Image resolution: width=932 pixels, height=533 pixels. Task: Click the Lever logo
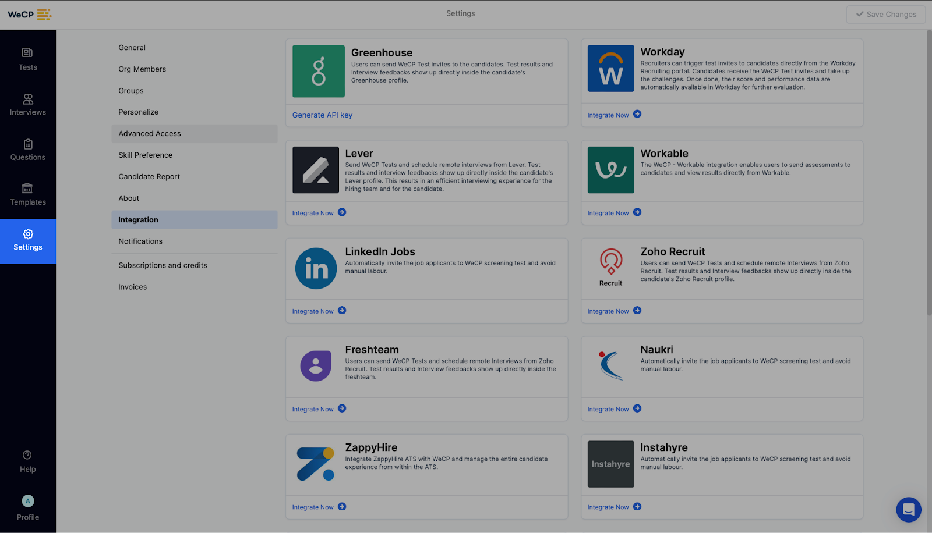[x=316, y=170]
